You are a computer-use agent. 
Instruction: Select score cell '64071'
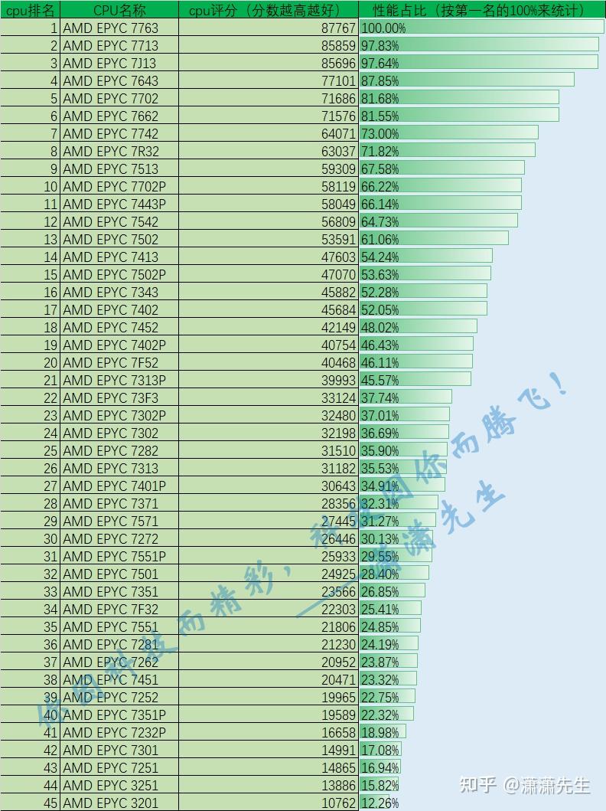(268, 133)
